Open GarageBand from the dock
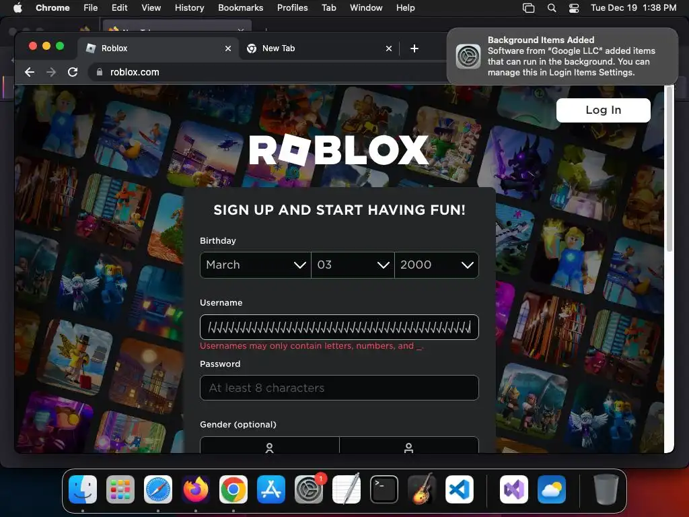The height and width of the screenshot is (517, 689). pos(422,489)
